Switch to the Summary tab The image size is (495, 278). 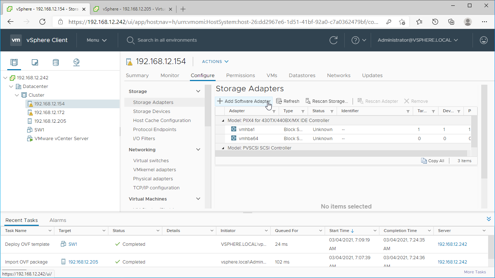[x=137, y=76]
